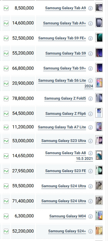The height and width of the screenshot is (241, 108).
Task: View price chart icon for Galaxy M04
Action: point(6,216)
